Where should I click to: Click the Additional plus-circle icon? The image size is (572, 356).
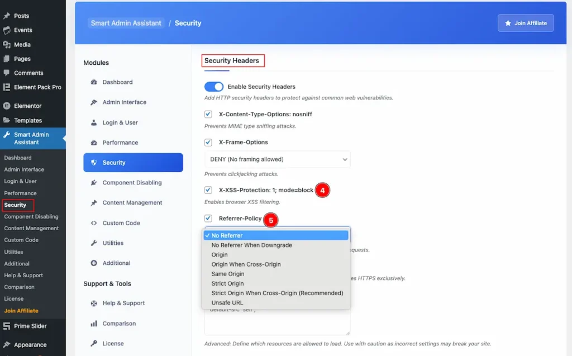click(x=94, y=263)
